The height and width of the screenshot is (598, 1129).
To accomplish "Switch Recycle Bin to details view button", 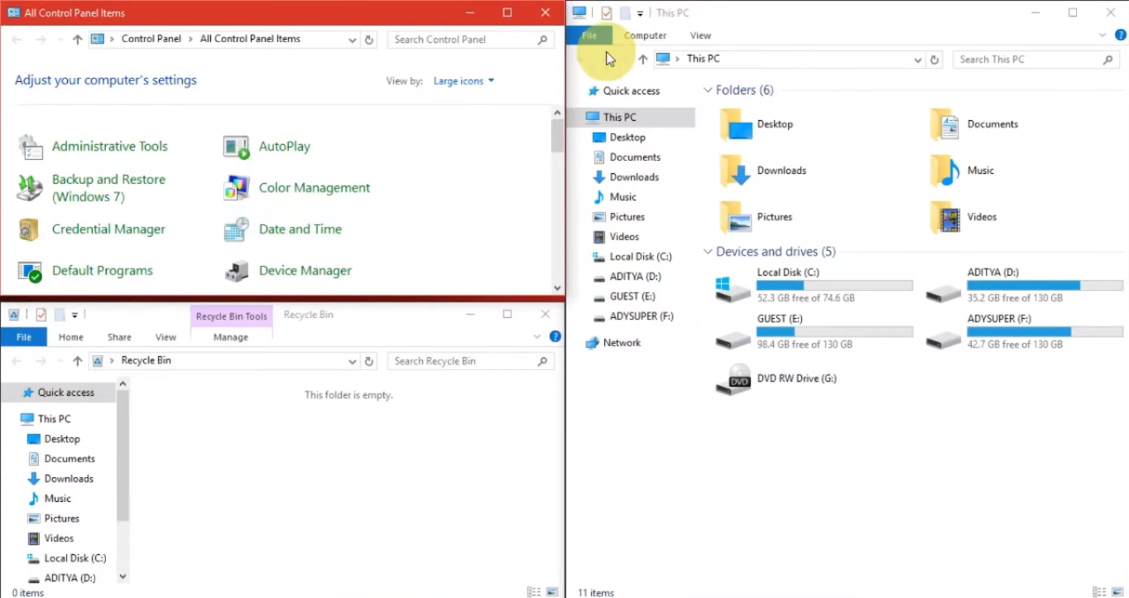I will pos(534,592).
